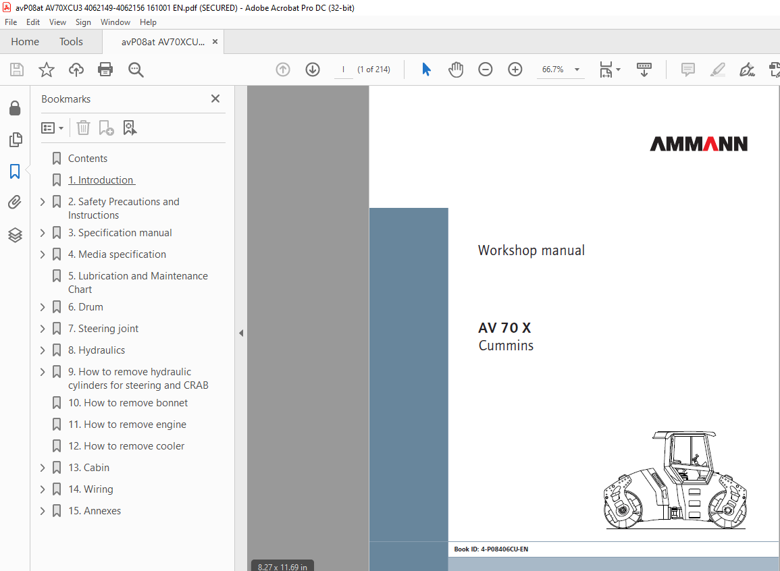Click the scrolling mode keyboard icon
780x571 pixels.
point(644,70)
